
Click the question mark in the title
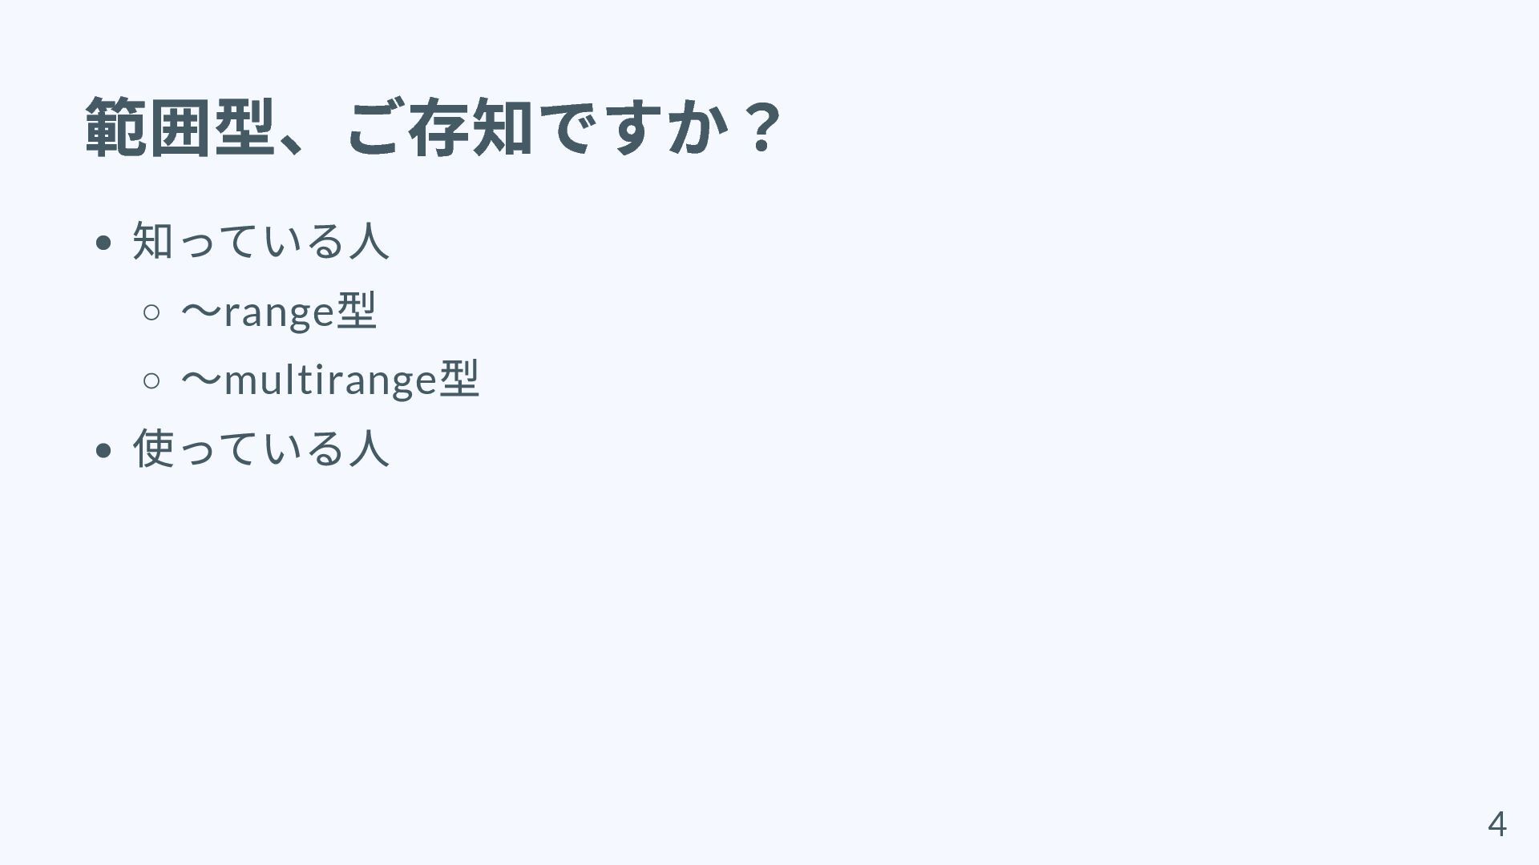(x=757, y=127)
